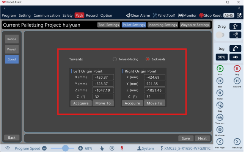Go to Next Page of shortcuts
The width and height of the screenshot is (245, 152).
tap(237, 142)
